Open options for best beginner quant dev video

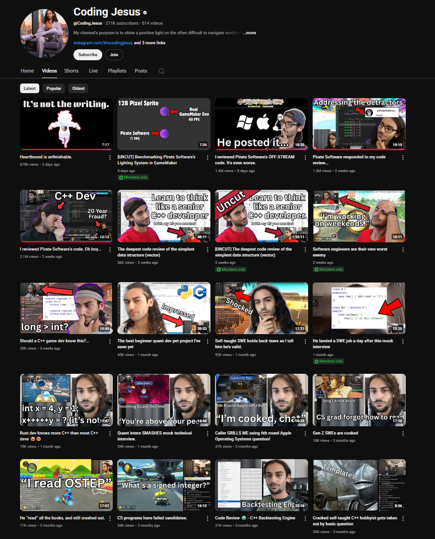(208, 341)
